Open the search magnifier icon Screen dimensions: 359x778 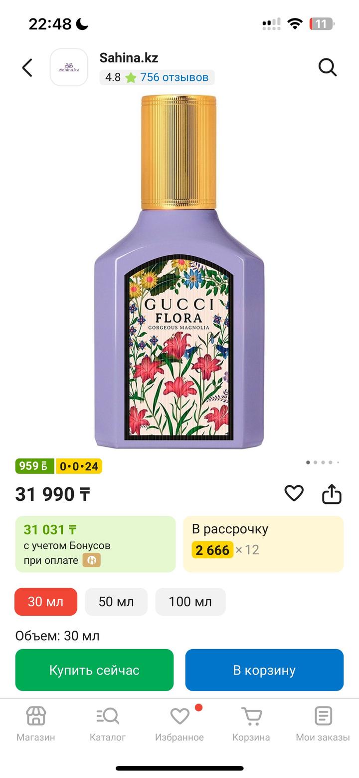point(328,67)
